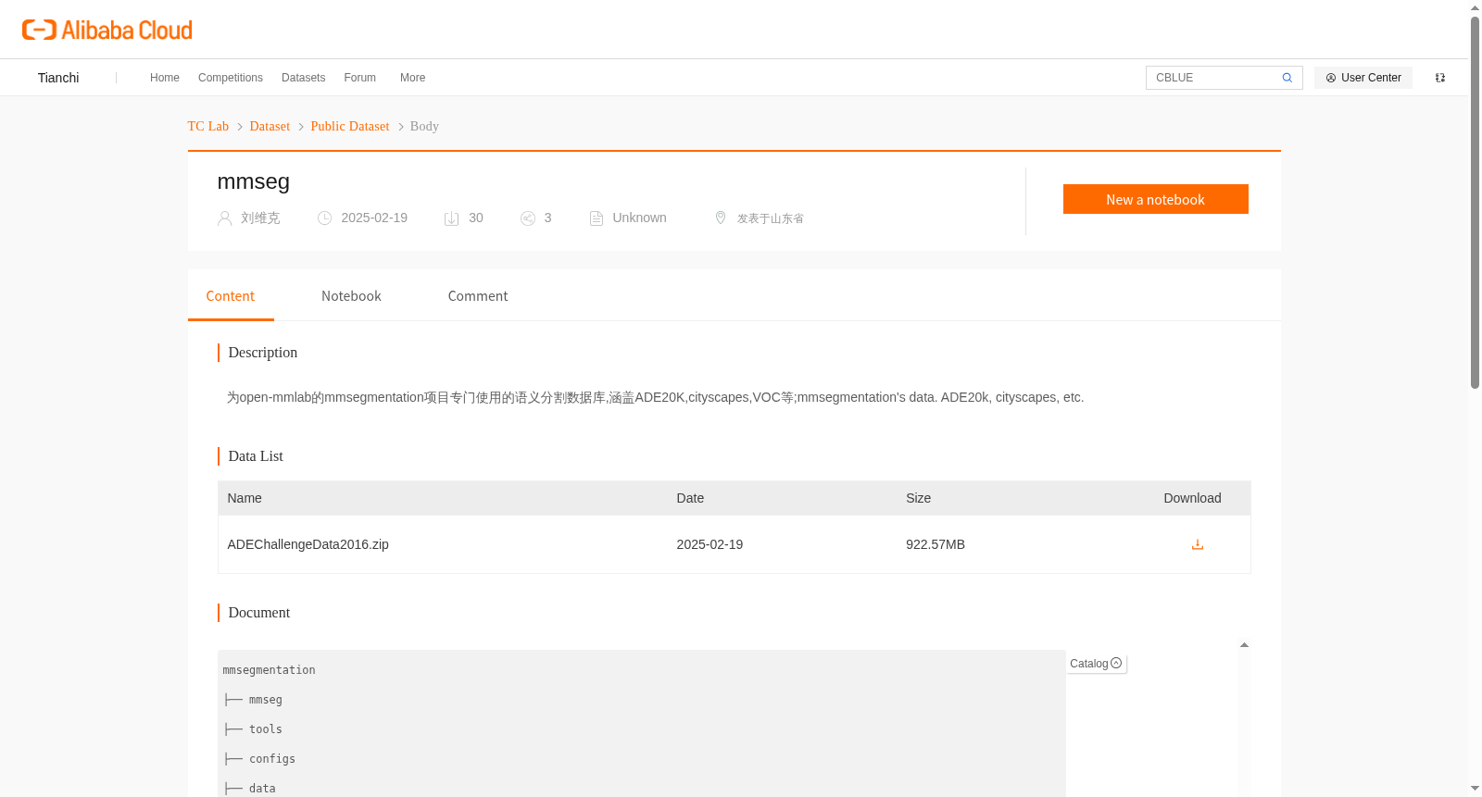Click the 发表于山东省 location text
This screenshot has height=797, width=1482.
coord(771,218)
